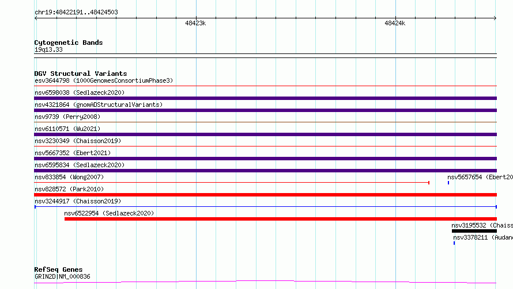Click purple bar for nsv5667352 variant

coord(265,159)
